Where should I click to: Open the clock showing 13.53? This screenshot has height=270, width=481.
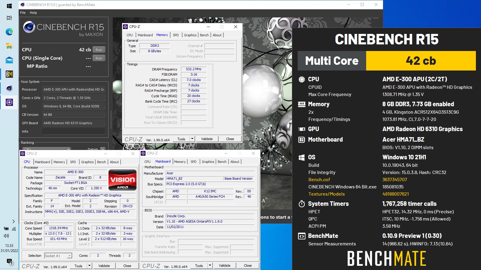(9, 245)
